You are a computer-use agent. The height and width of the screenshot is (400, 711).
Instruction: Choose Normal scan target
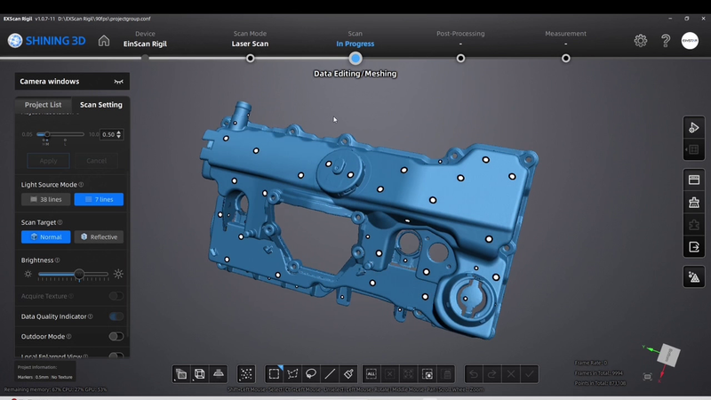click(46, 236)
